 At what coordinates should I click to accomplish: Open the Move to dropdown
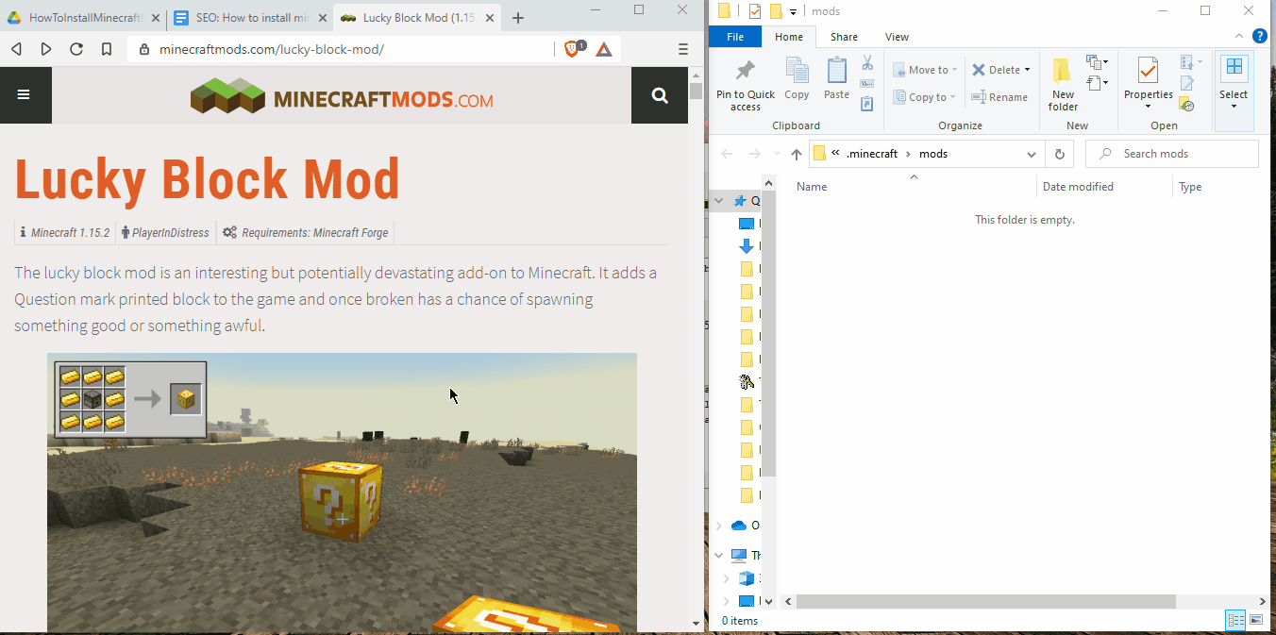click(926, 70)
